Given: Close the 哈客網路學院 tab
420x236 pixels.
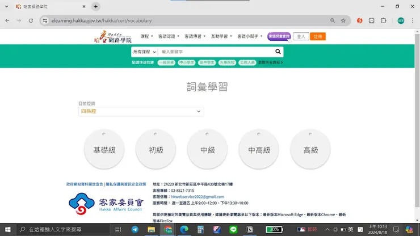Looking at the screenshot, I should pos(84,6).
